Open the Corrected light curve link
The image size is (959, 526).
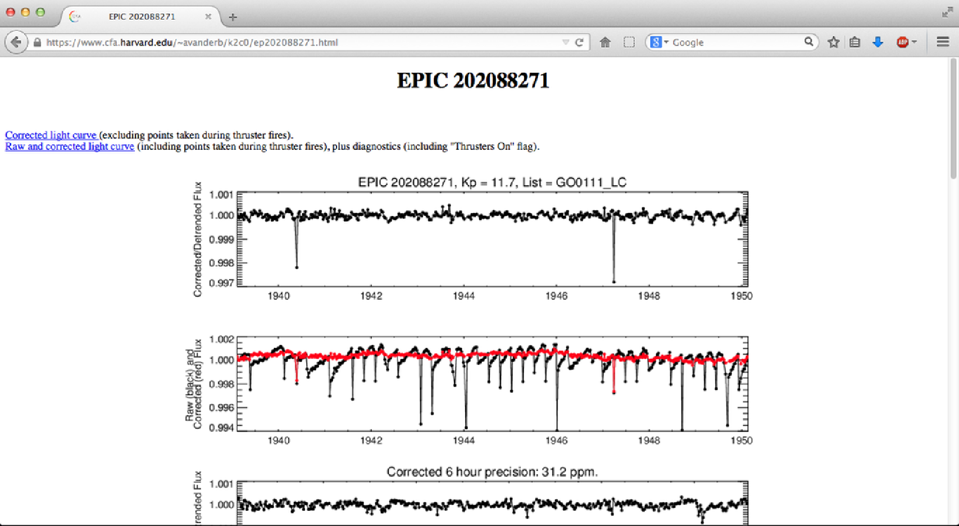[51, 135]
